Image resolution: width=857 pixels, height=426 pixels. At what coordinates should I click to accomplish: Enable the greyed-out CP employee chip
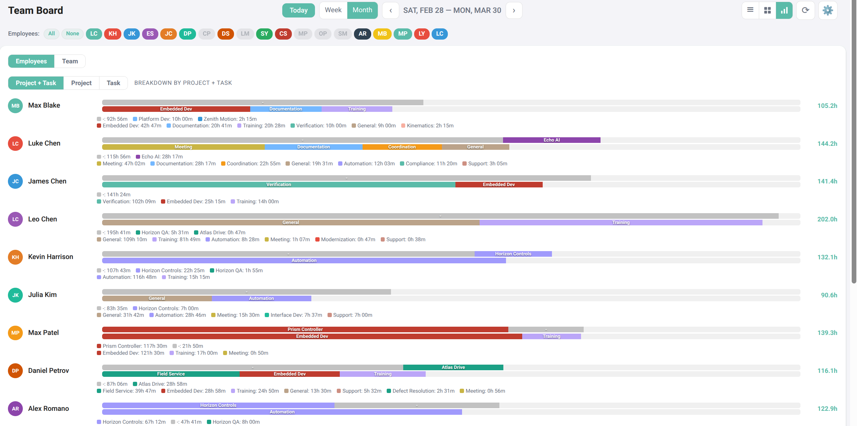coord(206,34)
